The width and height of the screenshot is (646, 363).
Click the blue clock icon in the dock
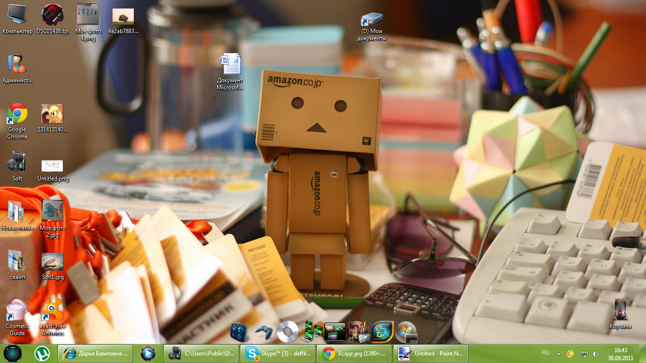pyautogui.click(x=240, y=332)
